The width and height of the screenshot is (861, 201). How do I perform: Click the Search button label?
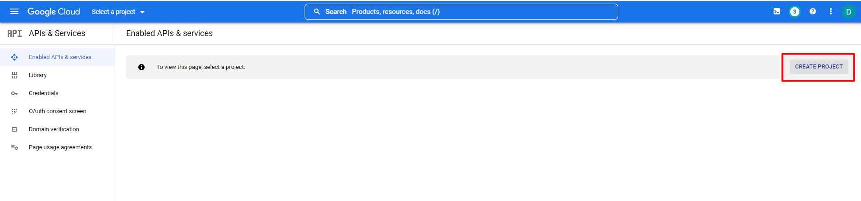click(x=336, y=12)
